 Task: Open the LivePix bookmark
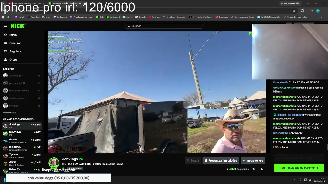point(128,17)
